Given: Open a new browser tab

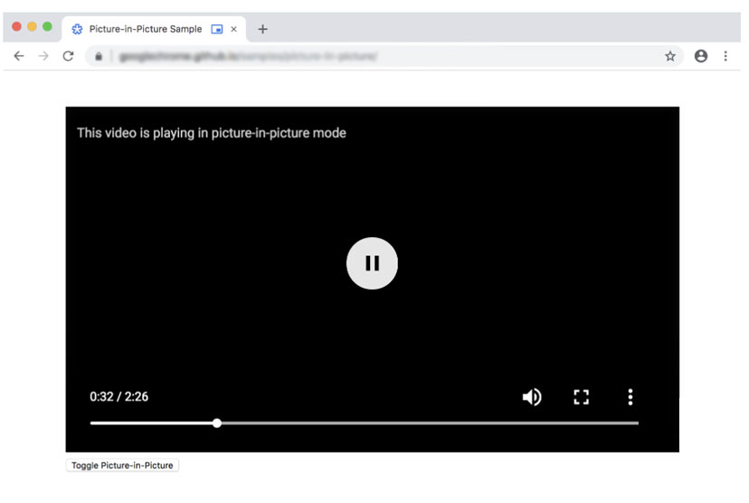Looking at the screenshot, I should coord(262,29).
